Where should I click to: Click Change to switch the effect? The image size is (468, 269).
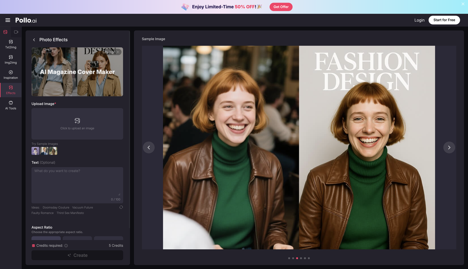pyautogui.click(x=111, y=52)
